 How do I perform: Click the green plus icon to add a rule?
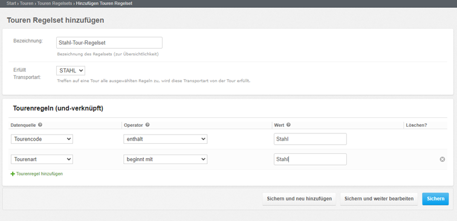13,174
